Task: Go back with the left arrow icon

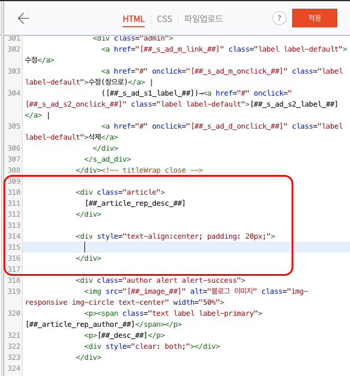Action: (x=24, y=18)
